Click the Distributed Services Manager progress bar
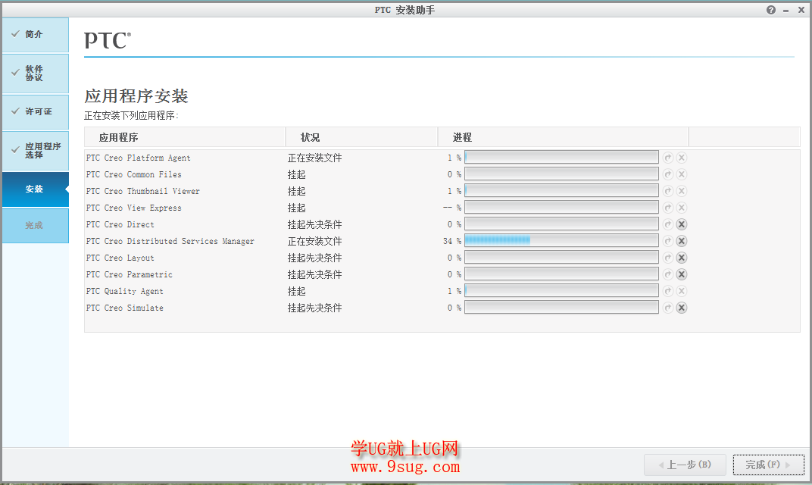 [x=561, y=241]
